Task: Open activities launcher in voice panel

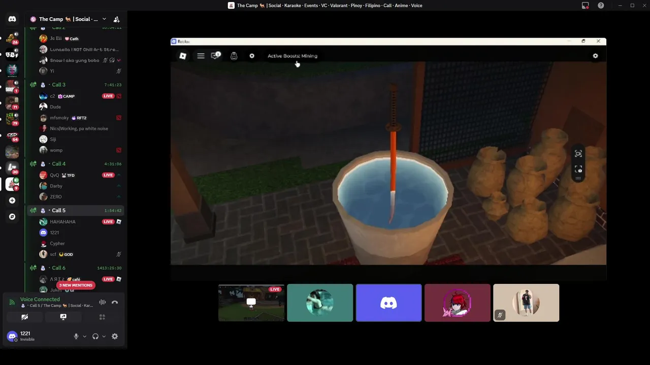Action: (102, 317)
